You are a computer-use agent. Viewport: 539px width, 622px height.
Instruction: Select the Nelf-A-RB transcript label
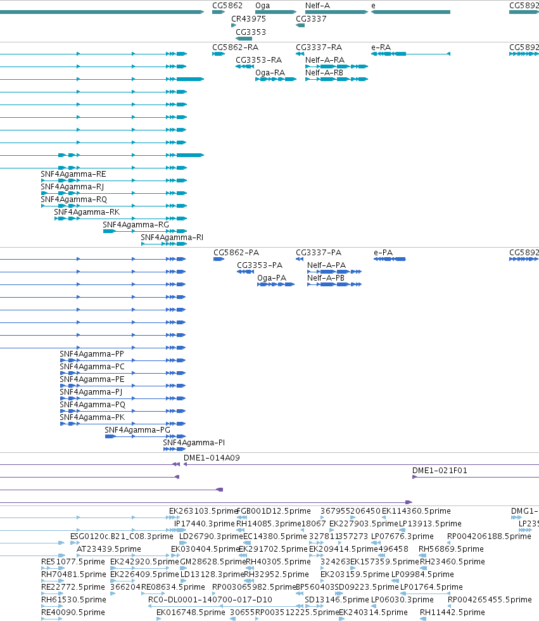(x=324, y=73)
